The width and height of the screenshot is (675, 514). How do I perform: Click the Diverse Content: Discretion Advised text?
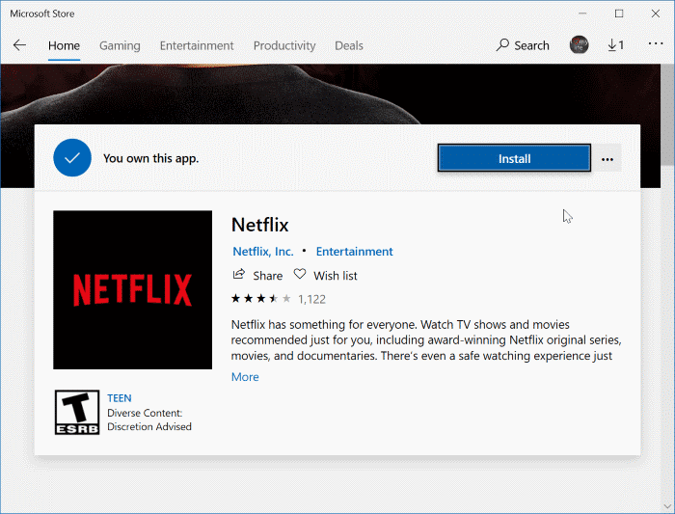[149, 419]
